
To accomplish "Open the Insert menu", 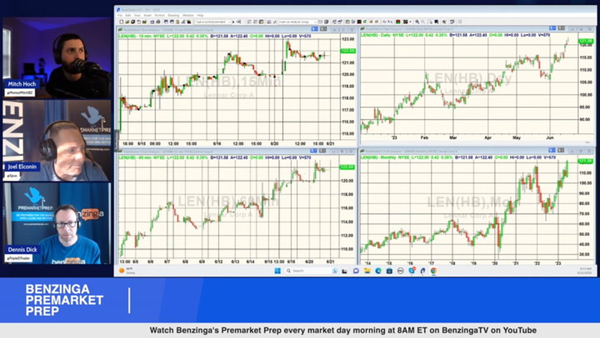I will coord(147,15).
